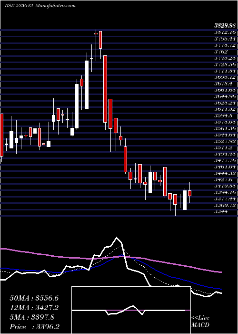The height and width of the screenshot is (334, 238).
Task: Click the 3477.76 price axis label
Action: (x=225, y=160)
